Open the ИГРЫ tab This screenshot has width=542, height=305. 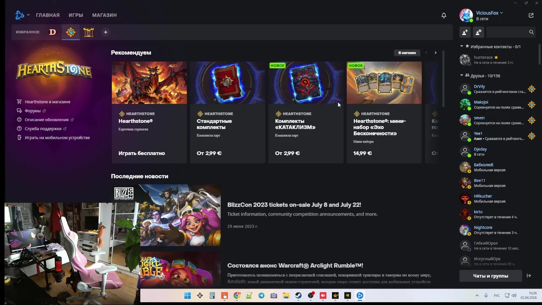coord(76,15)
